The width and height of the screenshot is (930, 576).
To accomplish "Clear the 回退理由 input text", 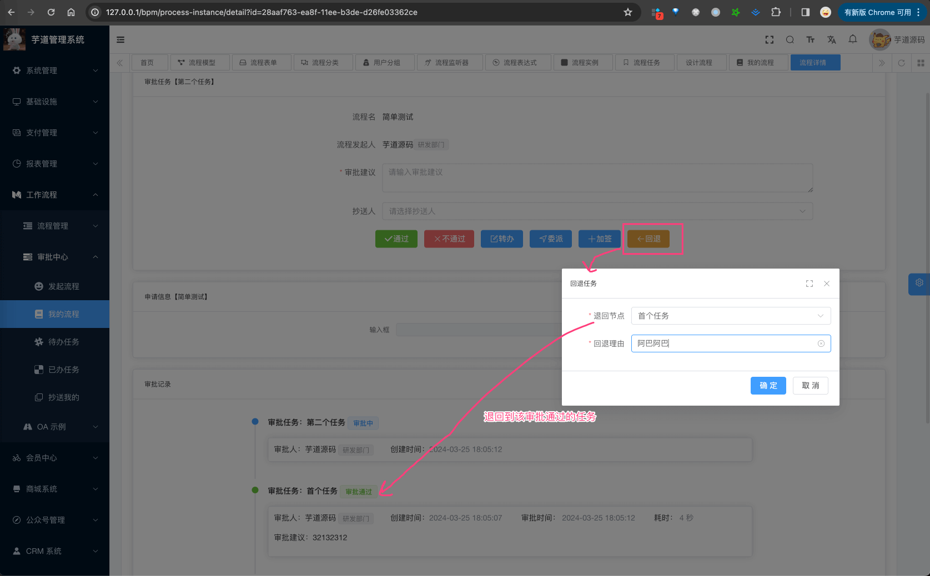I will tap(821, 343).
